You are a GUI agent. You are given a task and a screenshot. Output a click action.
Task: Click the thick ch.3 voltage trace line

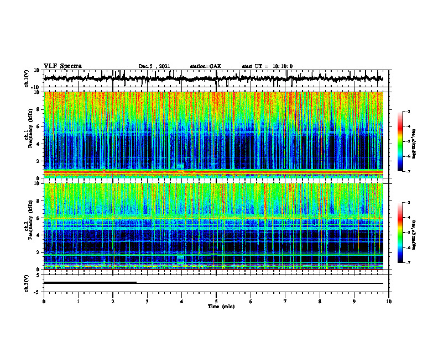90,283
